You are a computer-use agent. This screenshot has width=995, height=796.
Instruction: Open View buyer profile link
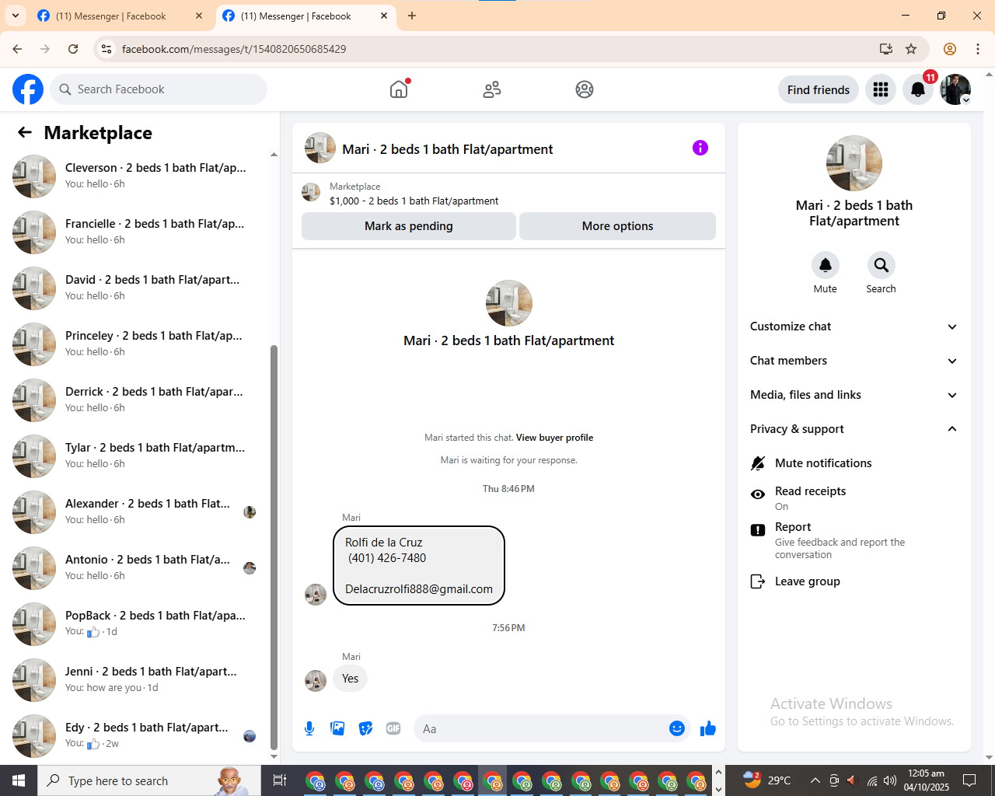(x=554, y=438)
